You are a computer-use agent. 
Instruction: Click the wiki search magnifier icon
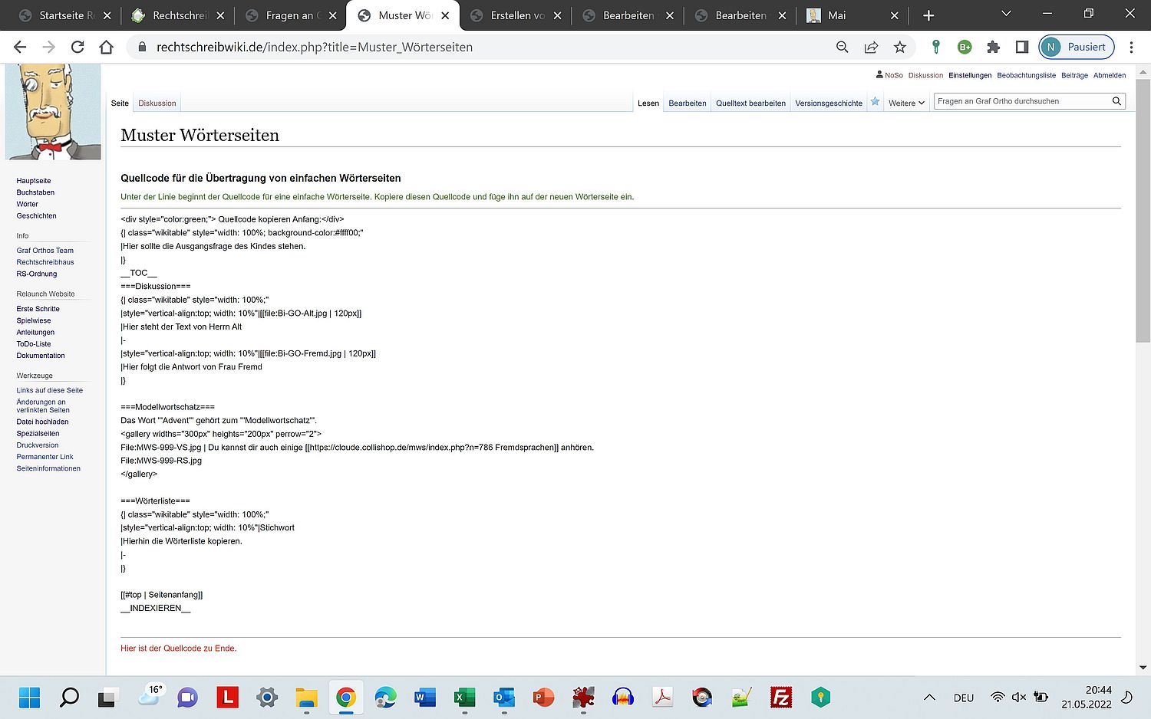coord(1116,101)
